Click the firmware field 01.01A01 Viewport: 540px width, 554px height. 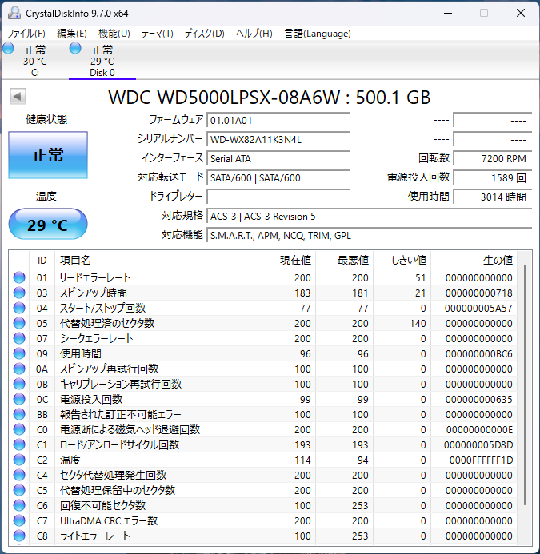[x=278, y=121]
